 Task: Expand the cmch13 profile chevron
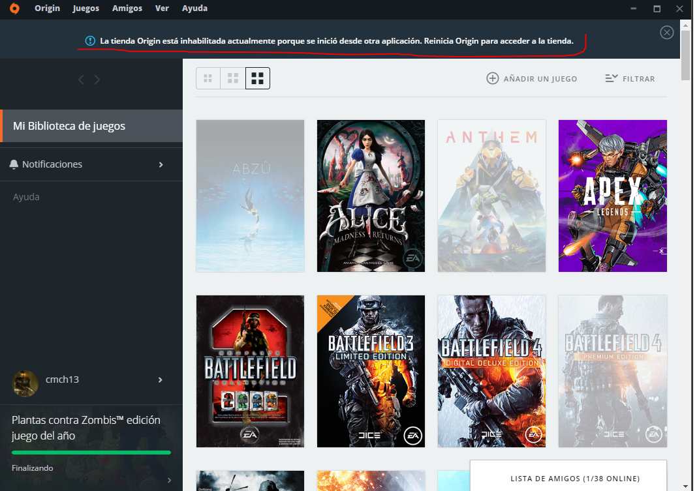pyautogui.click(x=161, y=380)
